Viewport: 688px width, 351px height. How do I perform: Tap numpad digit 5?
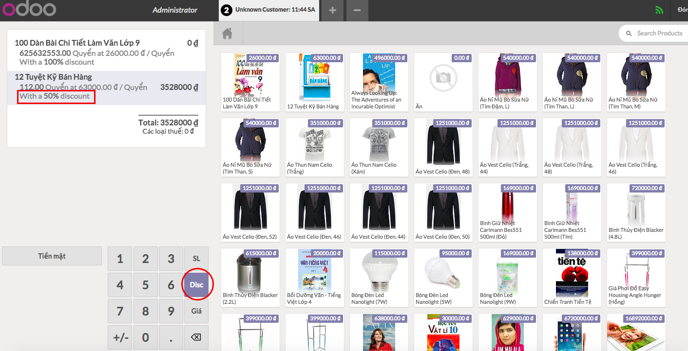point(145,285)
